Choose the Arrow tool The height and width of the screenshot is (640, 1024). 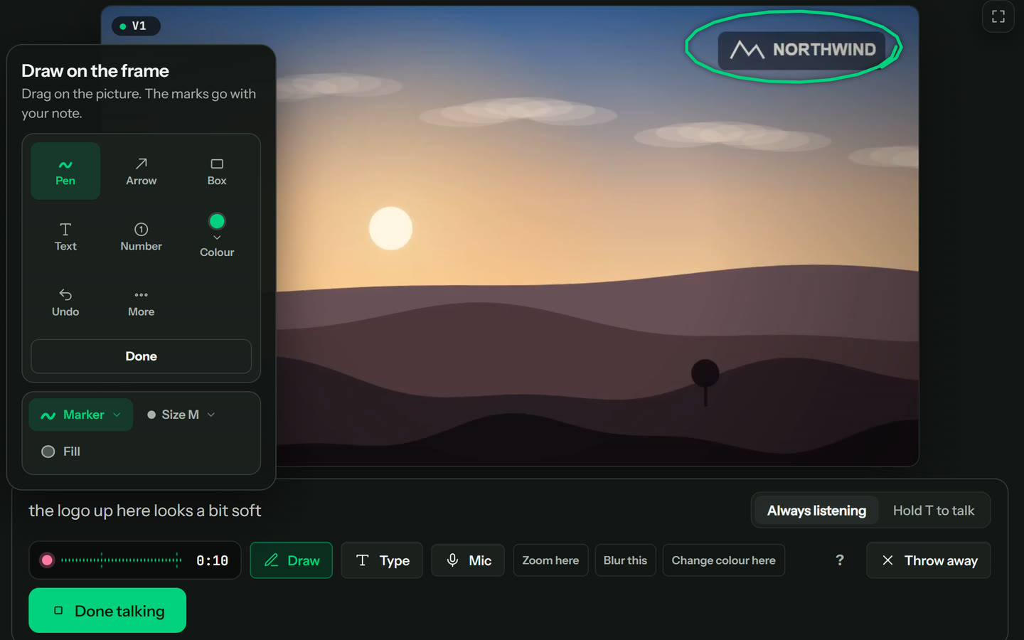tap(142, 171)
